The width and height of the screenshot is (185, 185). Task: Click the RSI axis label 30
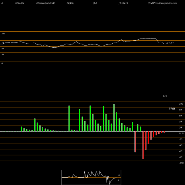(x=3, y=54)
